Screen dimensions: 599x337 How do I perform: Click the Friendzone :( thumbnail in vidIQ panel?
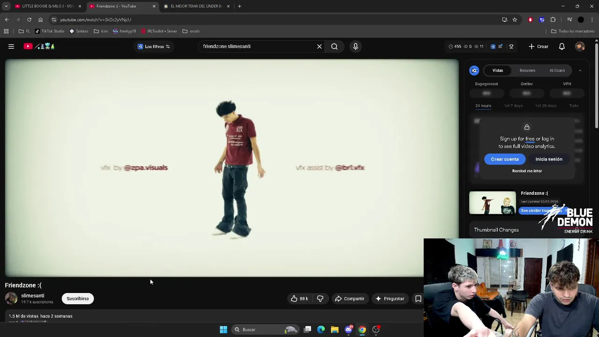pyautogui.click(x=492, y=203)
